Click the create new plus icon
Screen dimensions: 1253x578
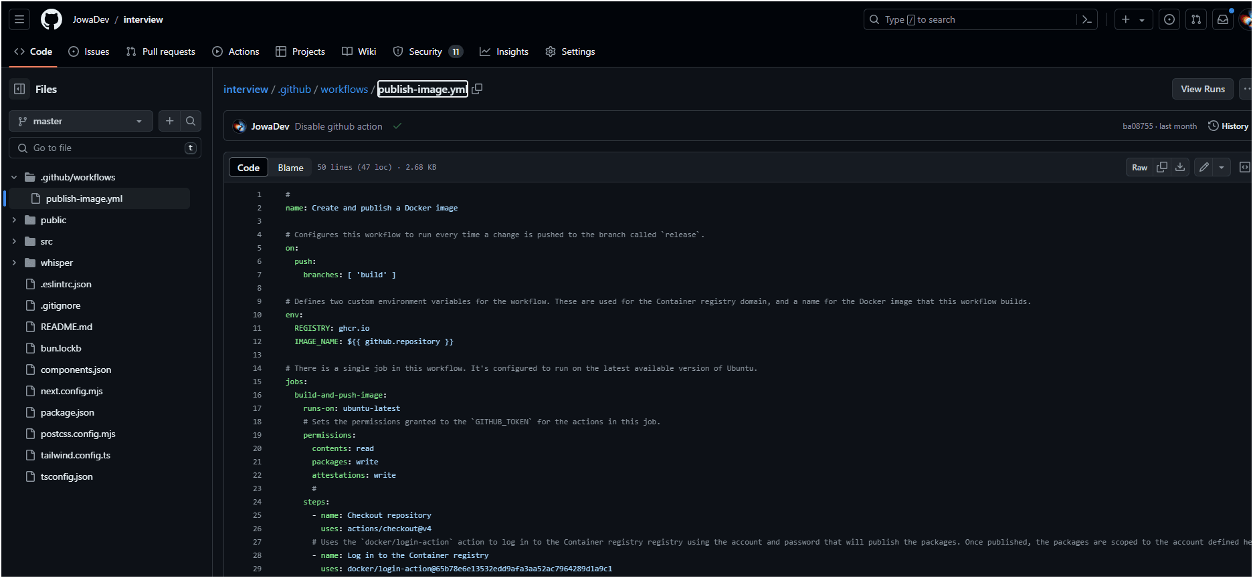click(1126, 19)
